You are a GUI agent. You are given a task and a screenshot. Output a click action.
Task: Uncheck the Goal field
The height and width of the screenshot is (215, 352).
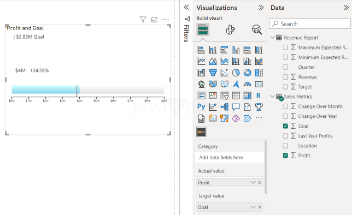[x=285, y=126]
